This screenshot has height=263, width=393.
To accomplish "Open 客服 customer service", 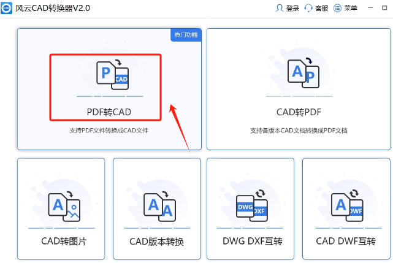I will [x=322, y=8].
